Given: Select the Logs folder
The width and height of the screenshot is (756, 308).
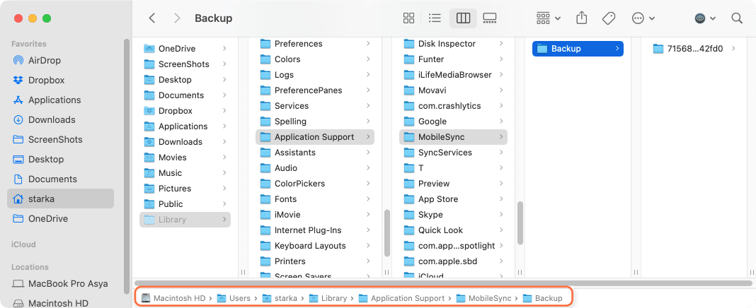Looking at the screenshot, I should coord(315,75).
